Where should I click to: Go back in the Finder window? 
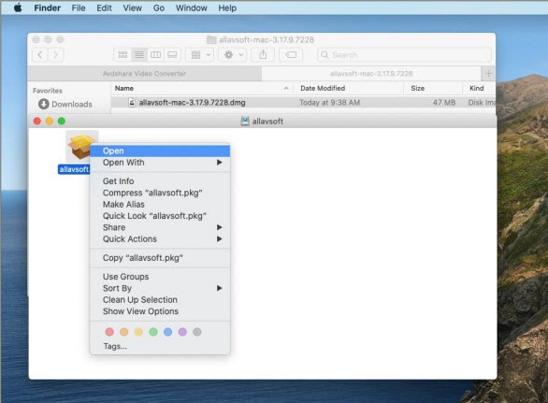click(40, 55)
